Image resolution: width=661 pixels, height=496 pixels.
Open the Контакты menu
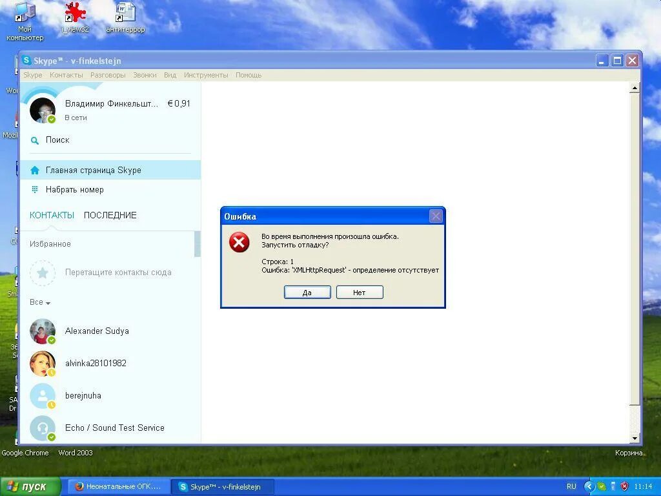click(66, 75)
